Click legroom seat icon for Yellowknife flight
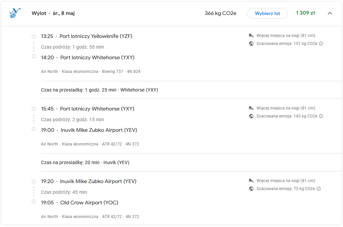This screenshot has width=343, height=227. (251, 35)
